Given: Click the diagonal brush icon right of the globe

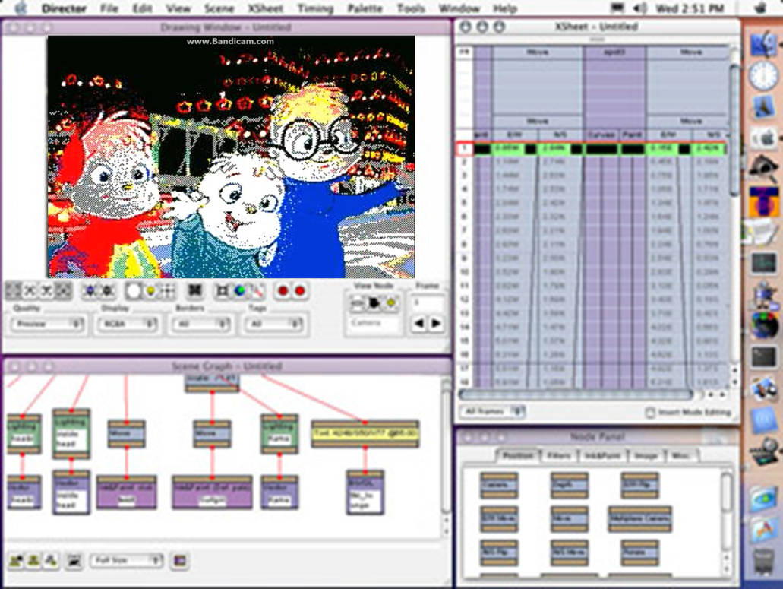Looking at the screenshot, I should tap(257, 291).
